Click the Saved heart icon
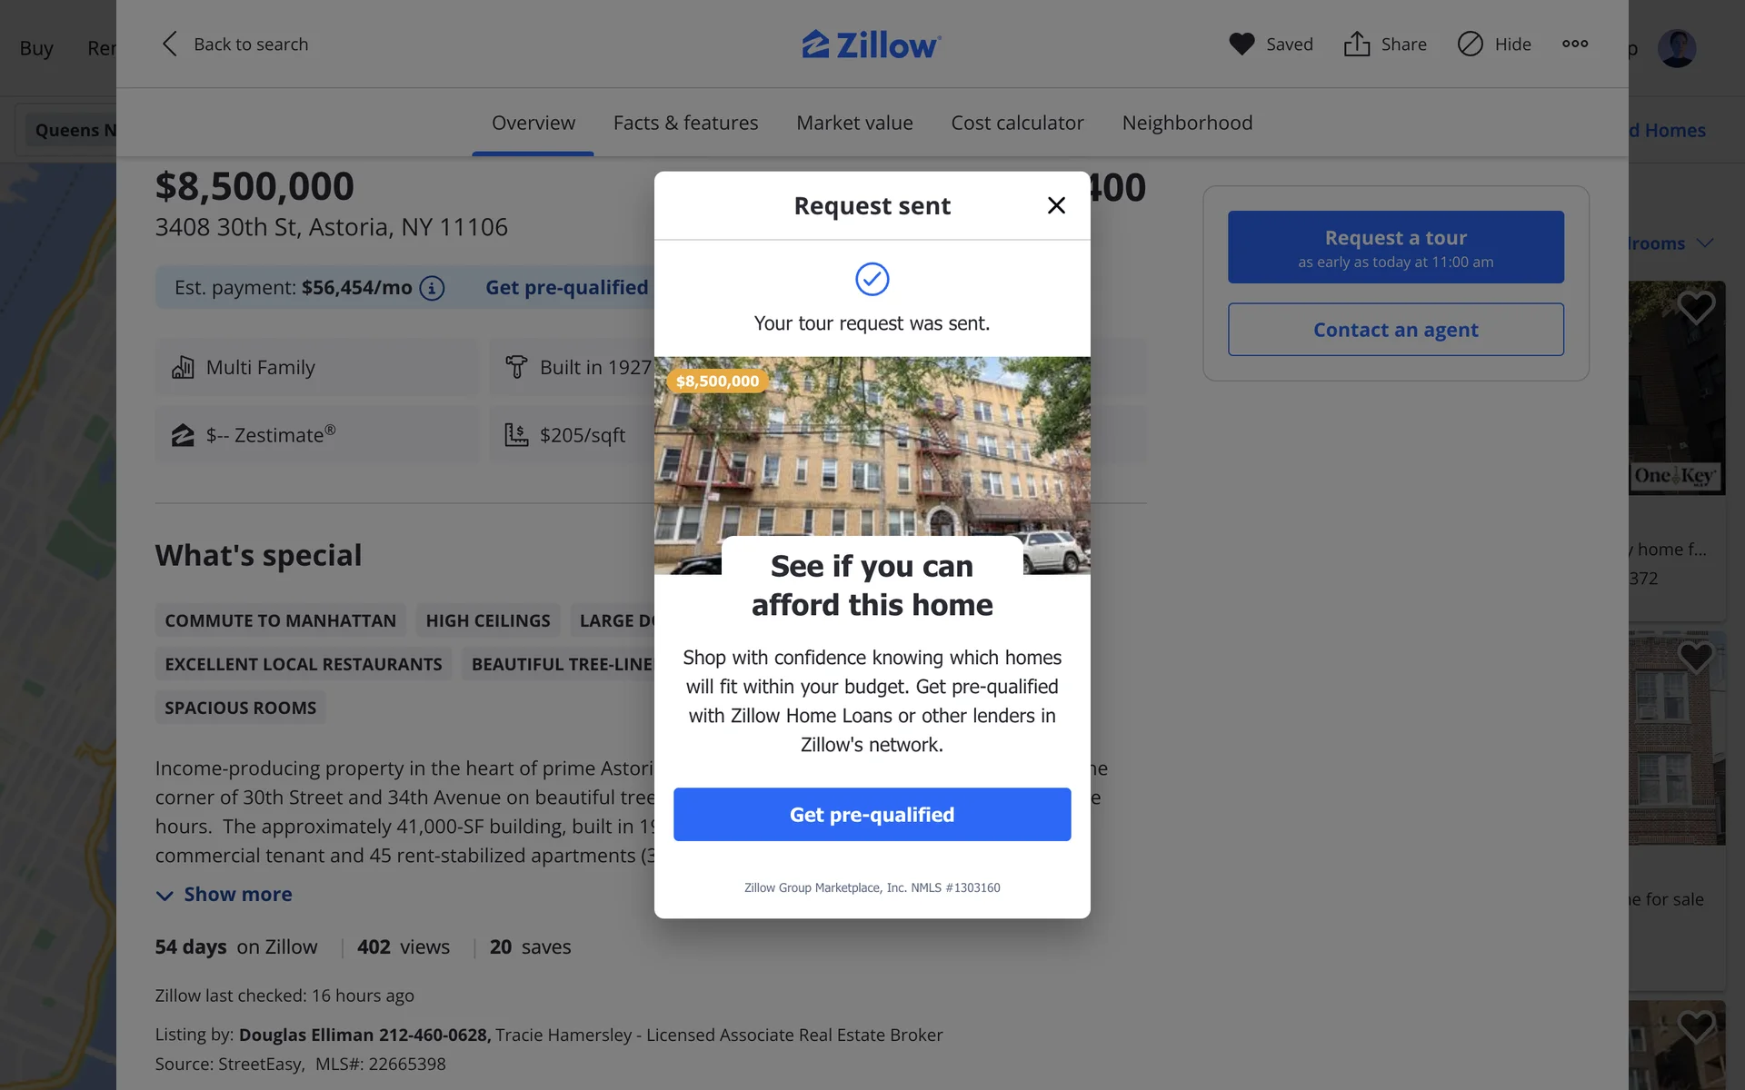Viewport: 1745px width, 1090px height. tap(1241, 44)
